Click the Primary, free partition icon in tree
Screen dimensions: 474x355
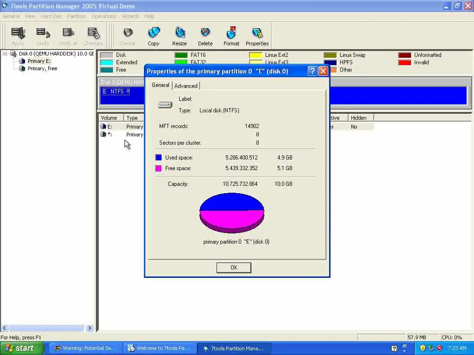coord(22,68)
